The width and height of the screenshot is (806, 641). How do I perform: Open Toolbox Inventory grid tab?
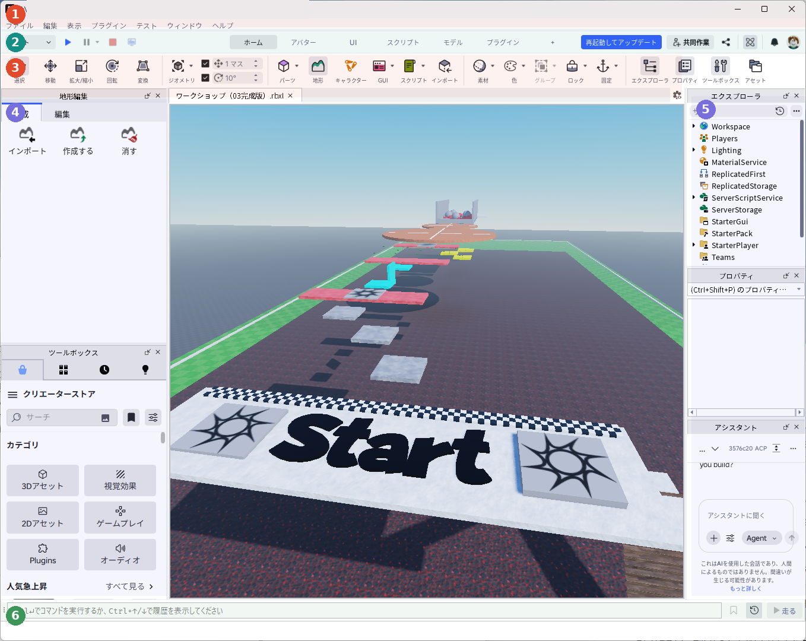pyautogui.click(x=64, y=370)
